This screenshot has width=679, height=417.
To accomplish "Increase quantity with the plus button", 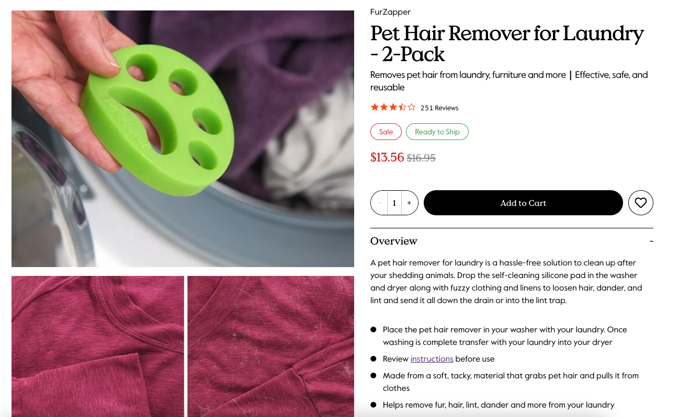I will click(x=409, y=203).
